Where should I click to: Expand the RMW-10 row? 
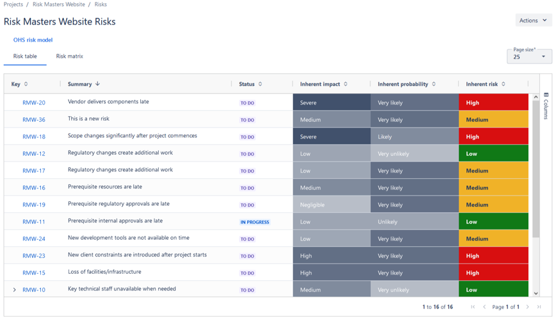[x=15, y=290]
